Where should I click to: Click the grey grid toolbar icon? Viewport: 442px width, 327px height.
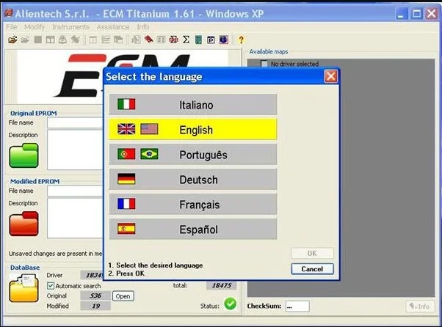[x=161, y=40]
